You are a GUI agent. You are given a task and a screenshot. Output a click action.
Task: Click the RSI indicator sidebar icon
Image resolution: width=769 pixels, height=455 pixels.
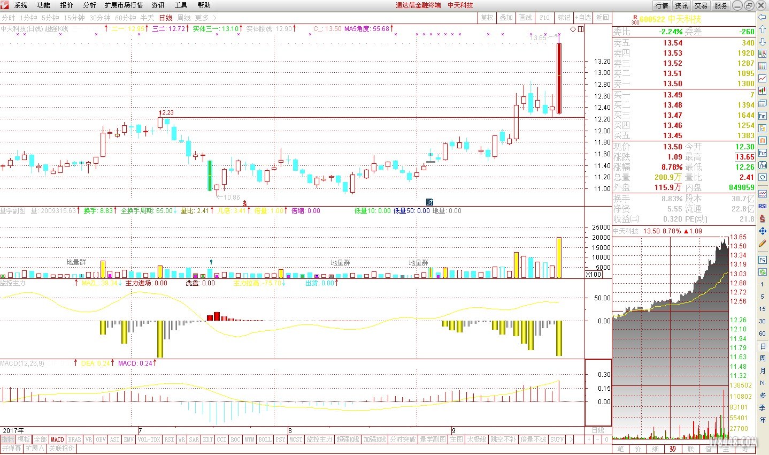[x=763, y=206]
